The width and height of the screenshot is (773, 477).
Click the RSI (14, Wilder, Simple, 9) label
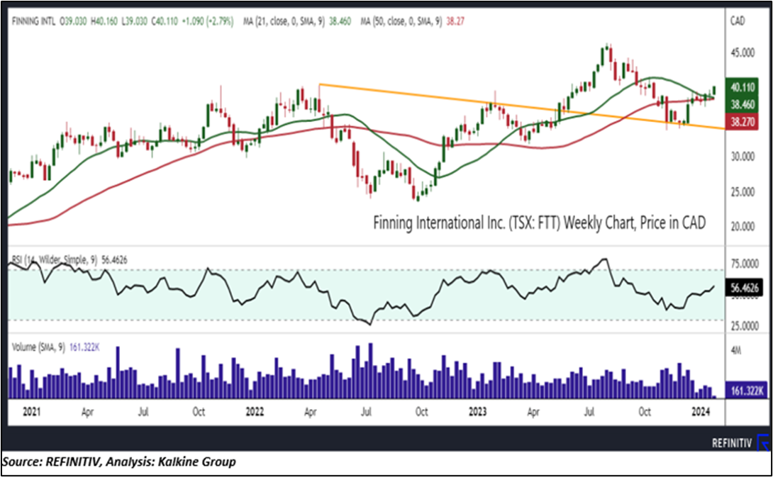(69, 259)
